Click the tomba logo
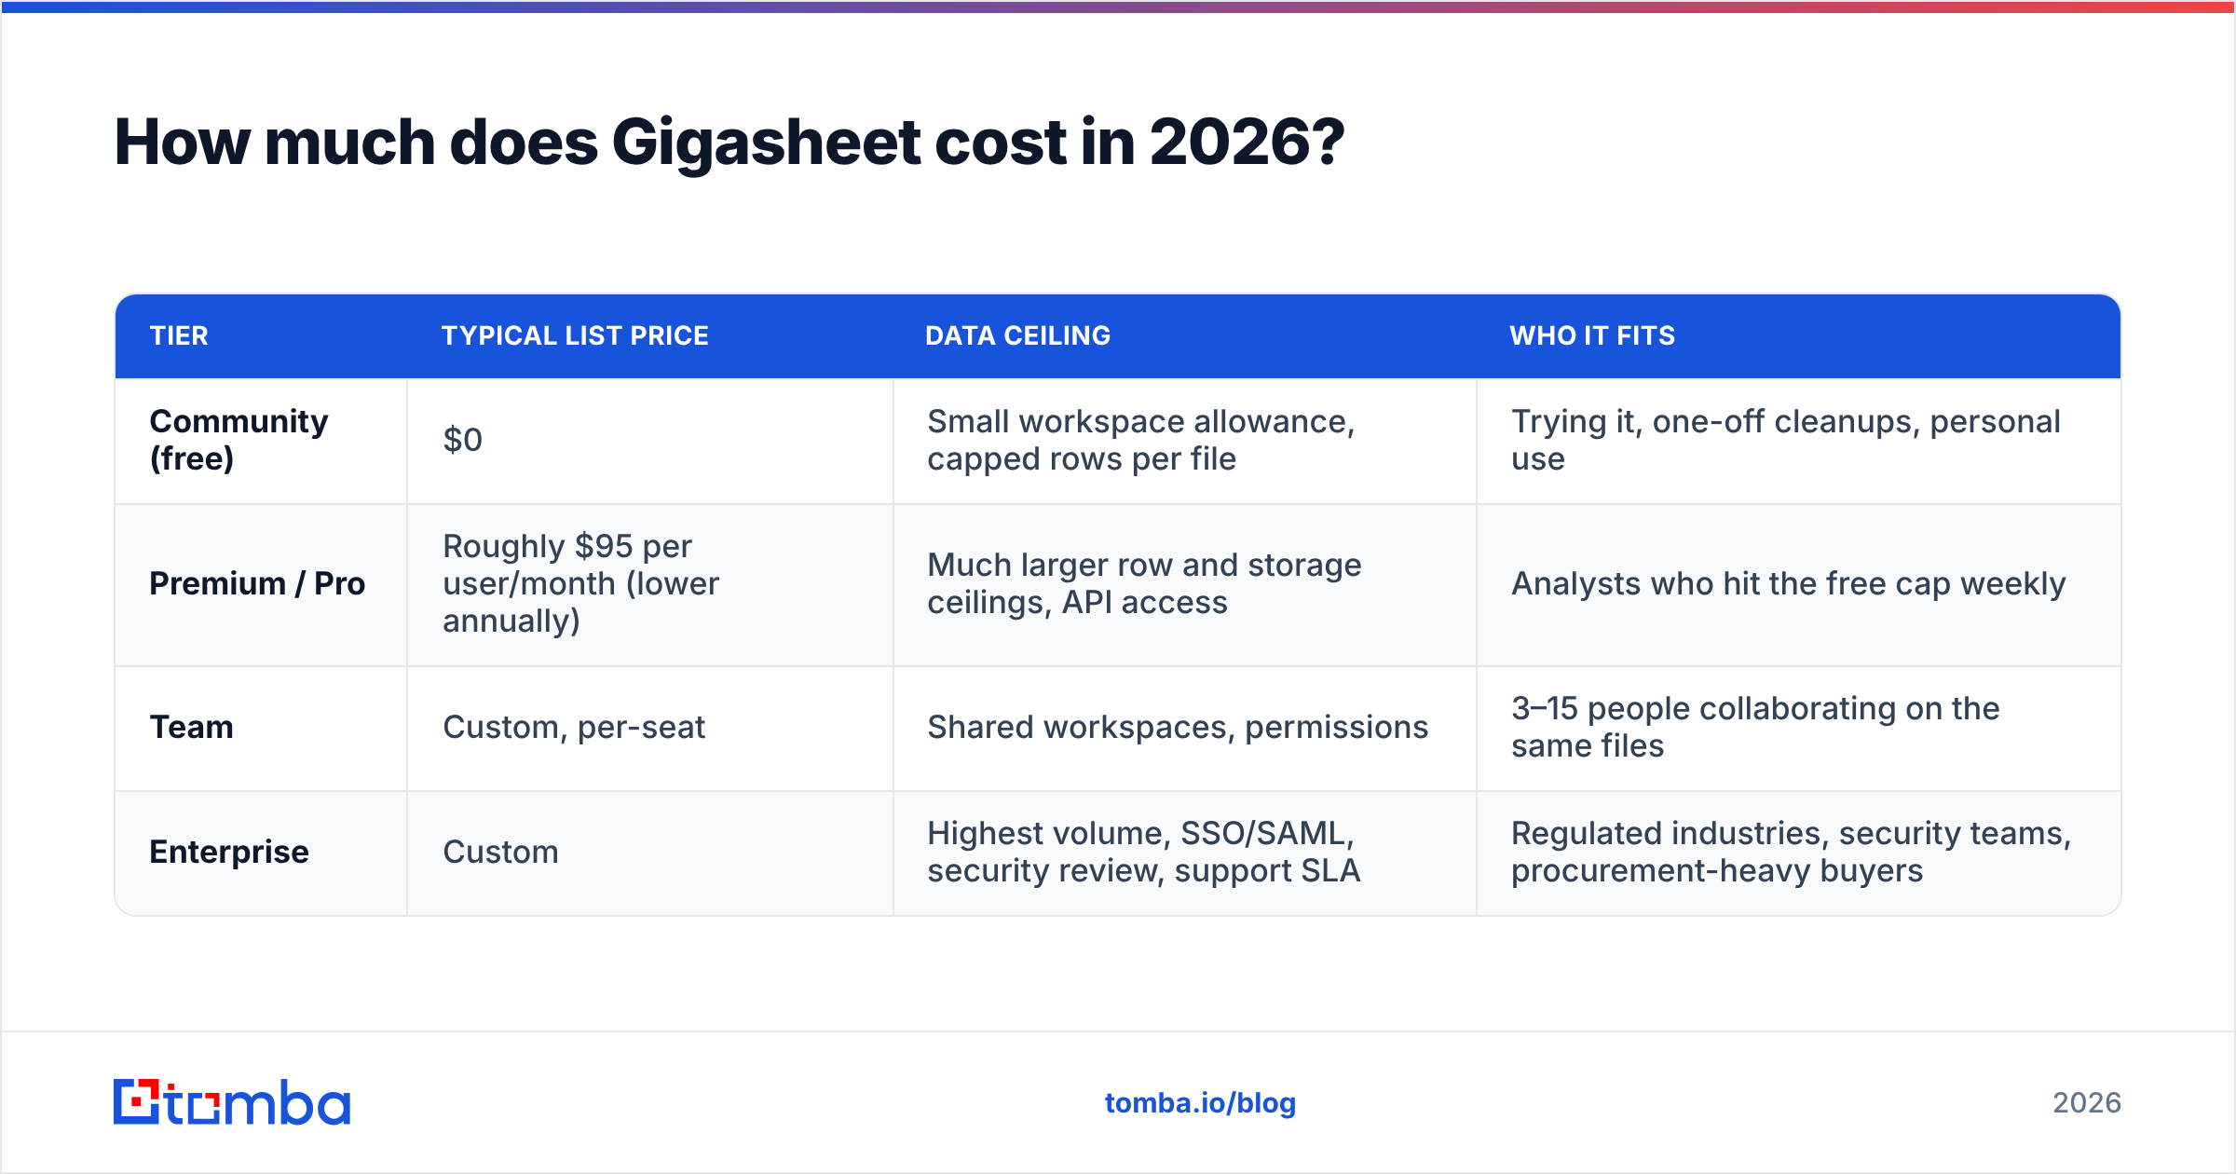 pyautogui.click(x=232, y=1102)
